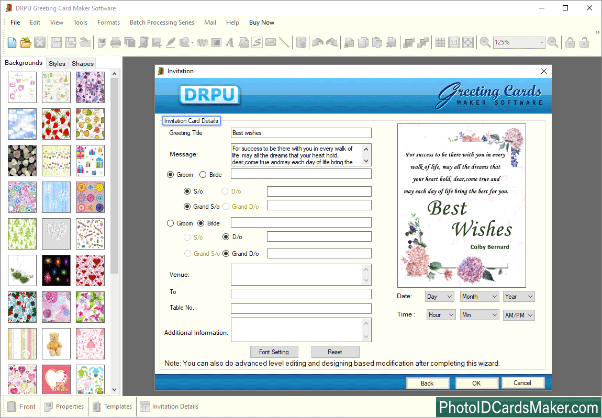Open file with the folder icon
The width and height of the screenshot is (602, 418).
click(x=26, y=42)
